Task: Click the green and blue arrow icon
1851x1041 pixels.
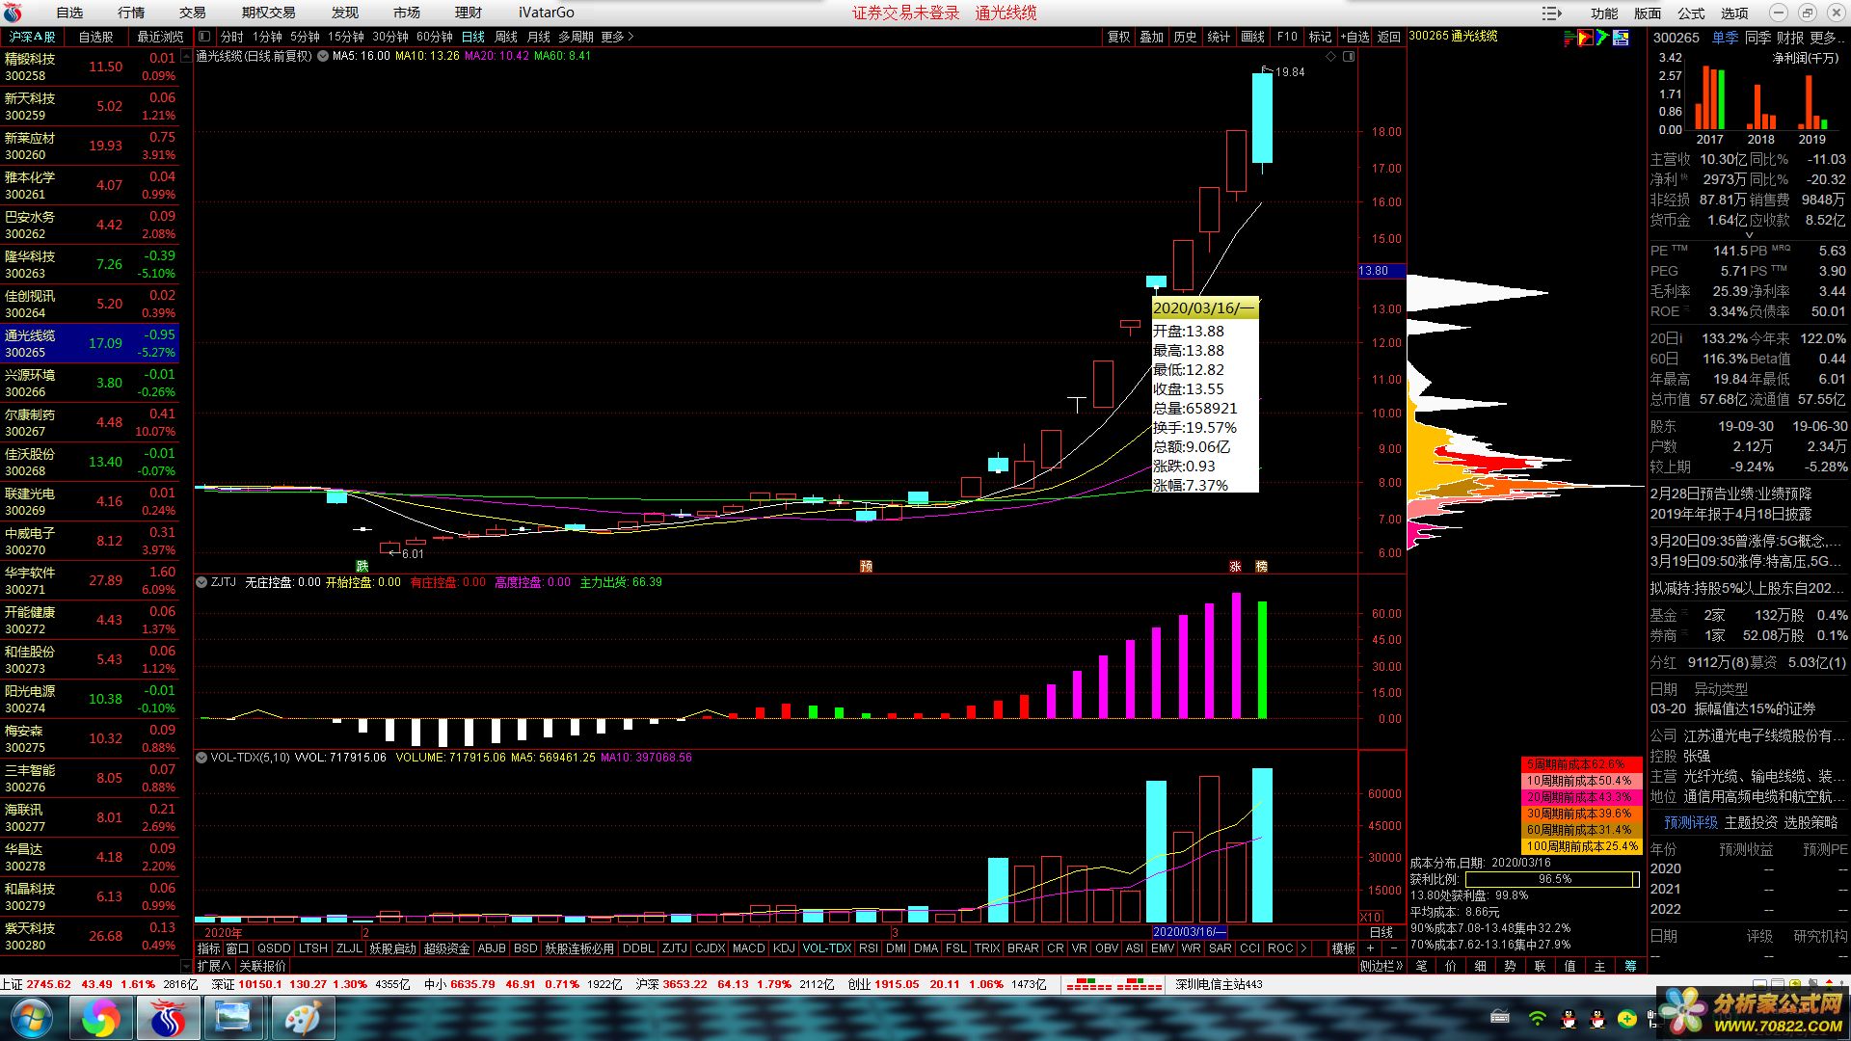Action: tap(1602, 38)
